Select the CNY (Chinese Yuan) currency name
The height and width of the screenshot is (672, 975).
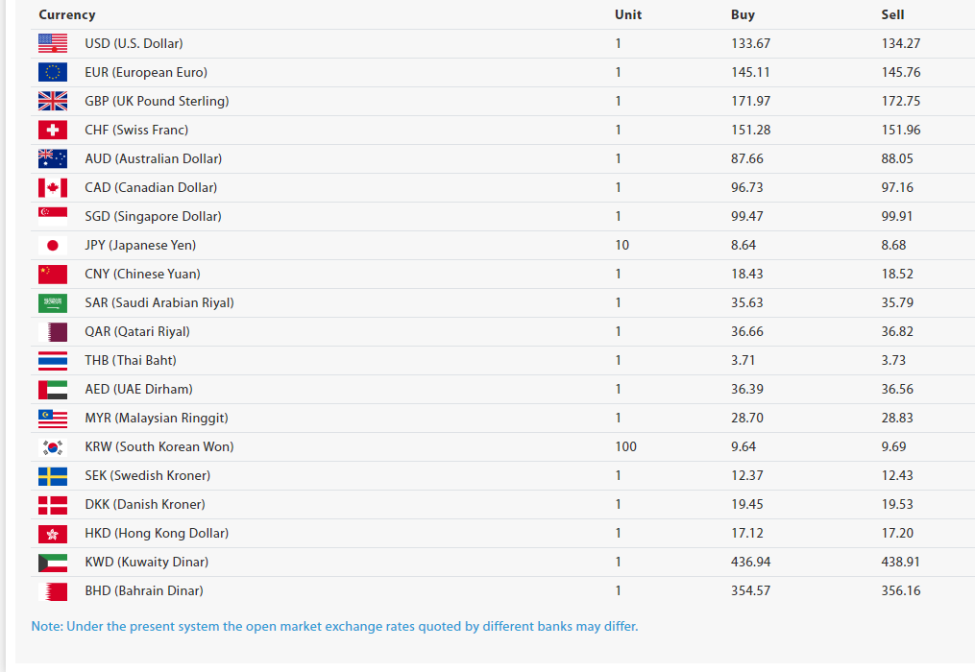142,274
